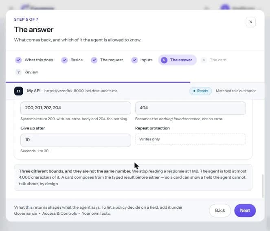This screenshot has width=270, height=231.
Task: Click the checkmark icon beside Inputs
Action: coord(134,60)
